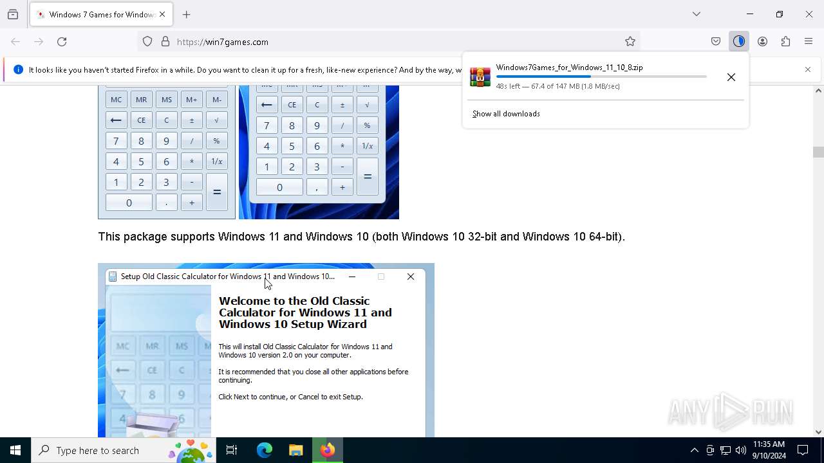This screenshot has width=824, height=463.
Task: Reload the current page
Action: click(x=62, y=42)
